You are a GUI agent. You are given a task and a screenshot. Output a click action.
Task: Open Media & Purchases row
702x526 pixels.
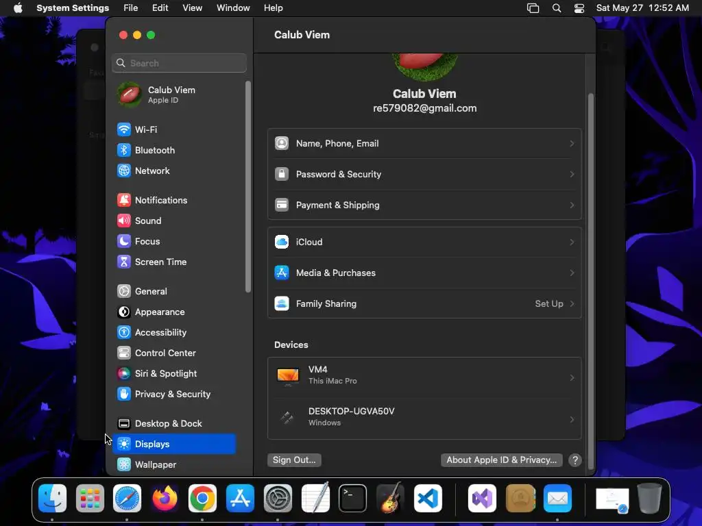pos(424,273)
